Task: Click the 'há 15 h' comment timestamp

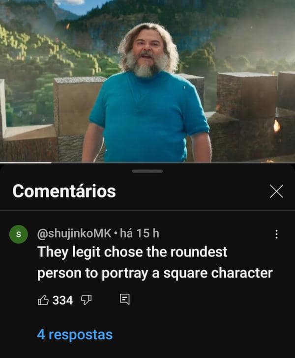Action: coord(140,233)
